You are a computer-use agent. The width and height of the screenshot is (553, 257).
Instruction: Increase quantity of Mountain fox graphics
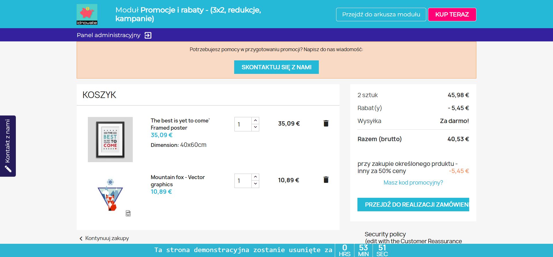point(255,177)
